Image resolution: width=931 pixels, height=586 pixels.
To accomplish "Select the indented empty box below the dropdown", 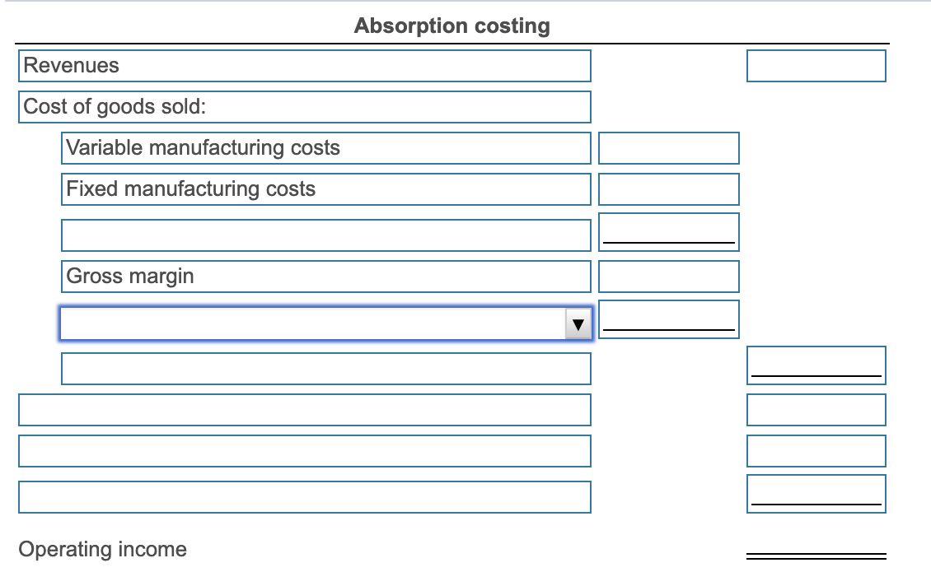I will point(325,368).
